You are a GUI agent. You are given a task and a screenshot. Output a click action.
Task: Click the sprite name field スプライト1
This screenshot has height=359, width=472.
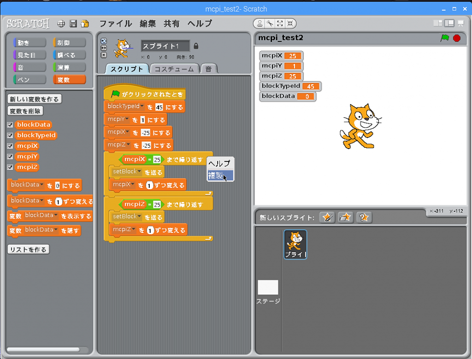click(165, 46)
